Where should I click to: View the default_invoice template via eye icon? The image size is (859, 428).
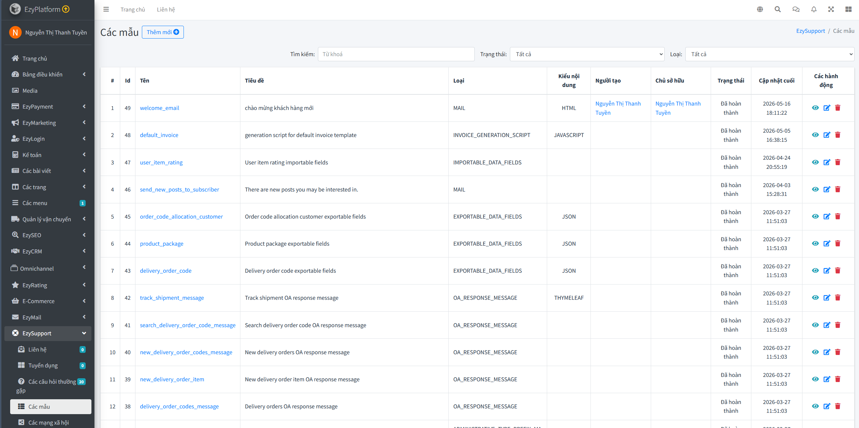pyautogui.click(x=815, y=135)
